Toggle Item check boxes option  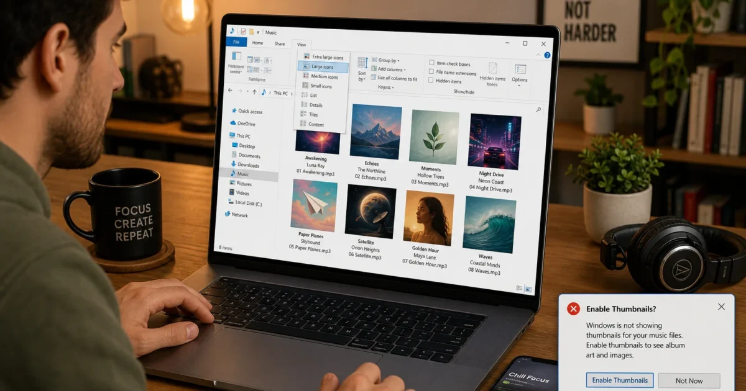[x=450, y=64]
